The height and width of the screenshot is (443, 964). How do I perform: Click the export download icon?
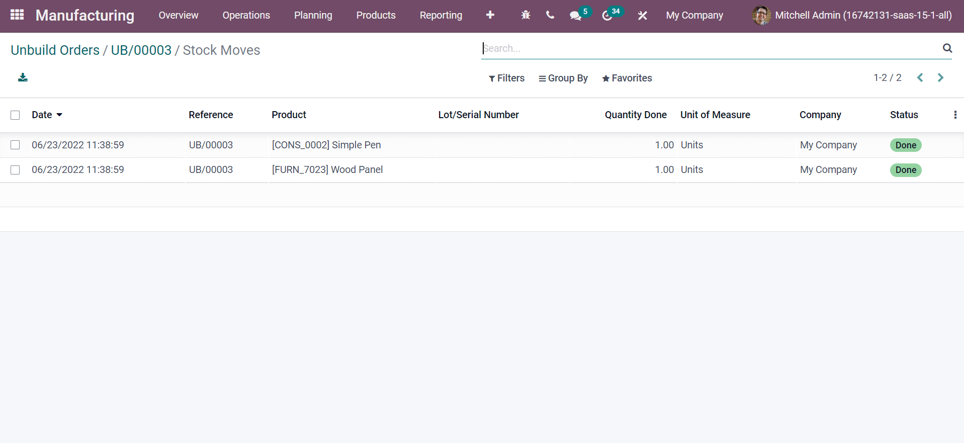pos(23,77)
